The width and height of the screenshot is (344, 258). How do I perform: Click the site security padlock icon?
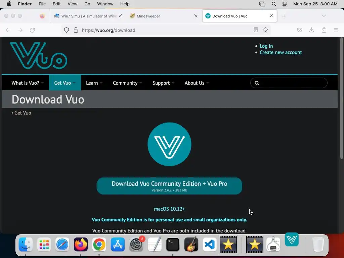point(76,30)
